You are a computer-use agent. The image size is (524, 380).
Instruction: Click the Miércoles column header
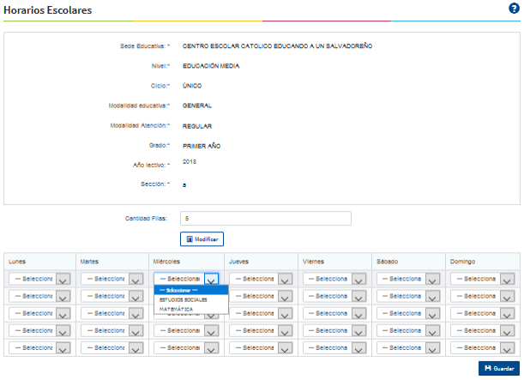(x=166, y=260)
